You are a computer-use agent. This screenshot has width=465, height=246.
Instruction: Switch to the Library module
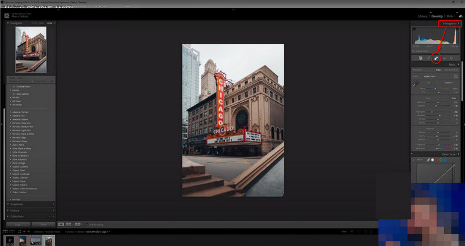pyautogui.click(x=423, y=16)
